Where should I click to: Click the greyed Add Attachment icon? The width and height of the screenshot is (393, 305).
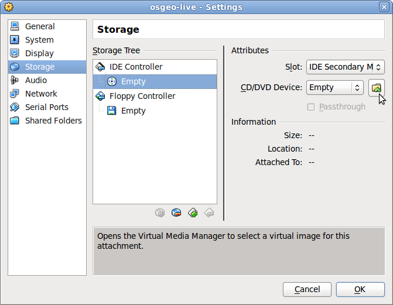(x=160, y=213)
